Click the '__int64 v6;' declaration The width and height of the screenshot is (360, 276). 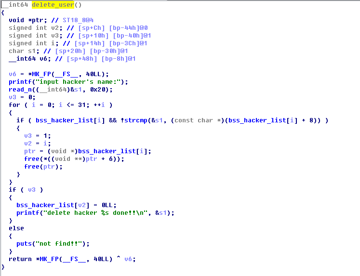(30, 59)
